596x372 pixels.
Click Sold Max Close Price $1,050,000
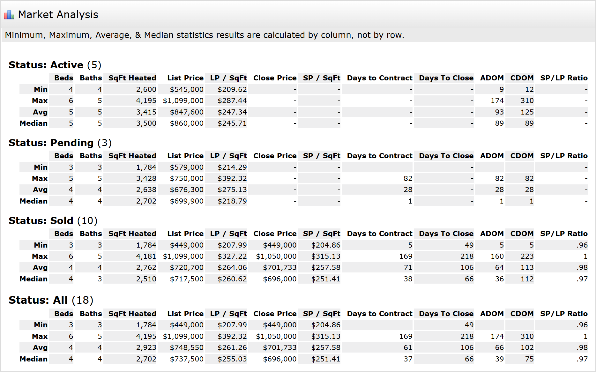click(x=276, y=256)
